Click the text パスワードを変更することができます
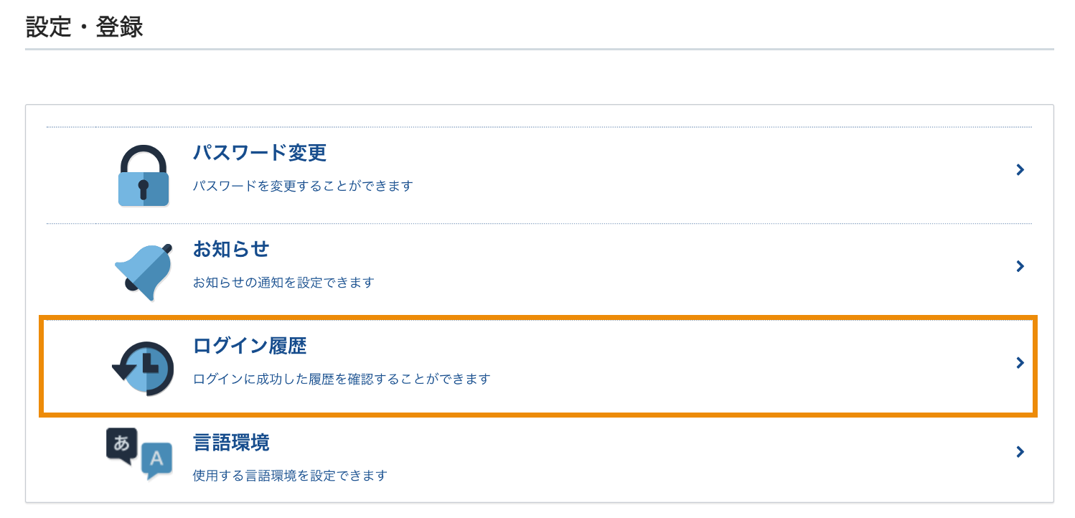The image size is (1075, 518). click(304, 186)
